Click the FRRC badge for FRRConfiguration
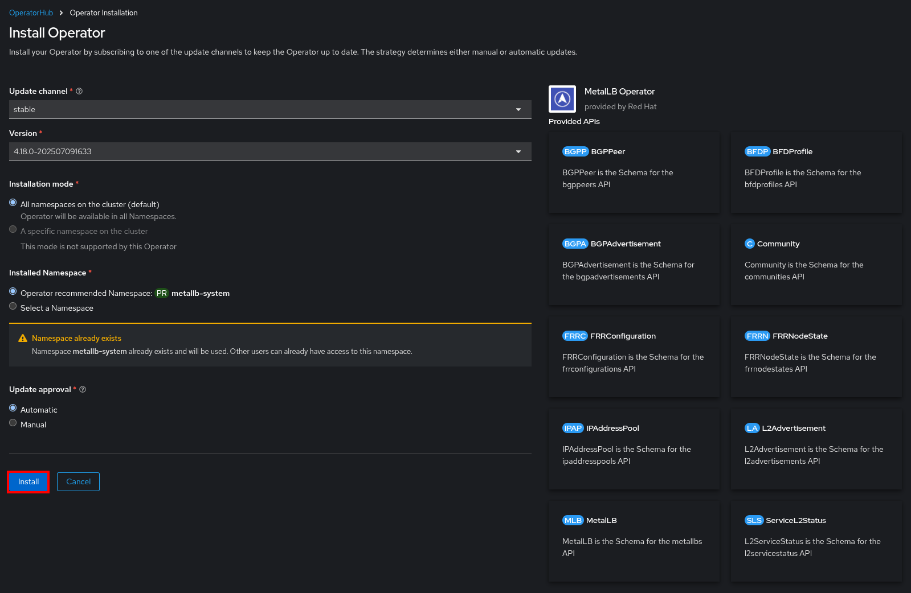Screen dimensions: 911x593 [575, 336]
